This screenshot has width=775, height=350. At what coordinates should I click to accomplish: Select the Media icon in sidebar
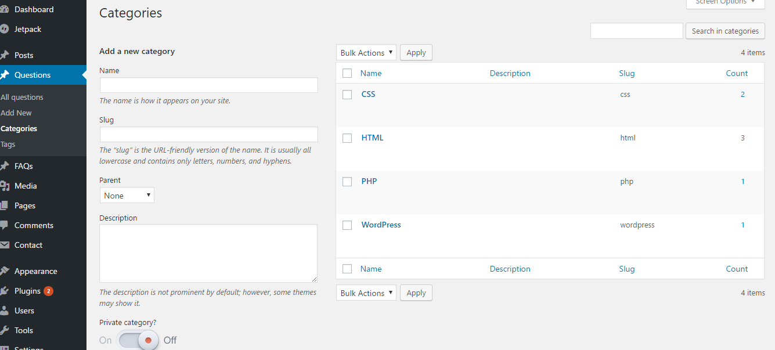pos(5,186)
